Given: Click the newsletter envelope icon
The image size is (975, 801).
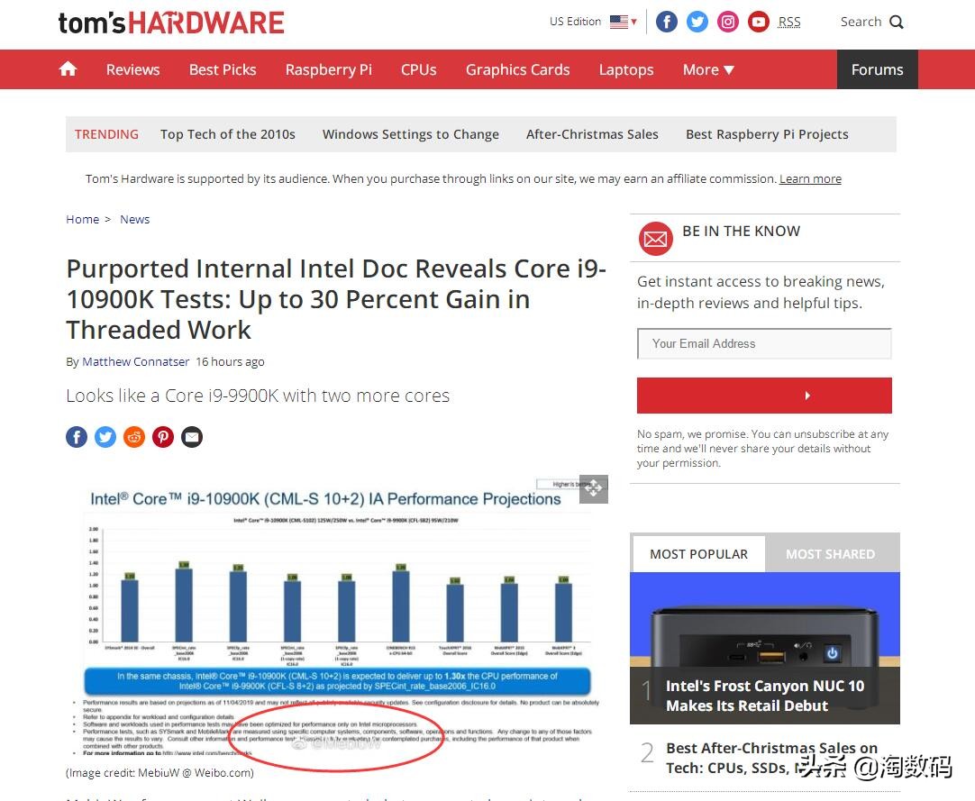Looking at the screenshot, I should pyautogui.click(x=655, y=238).
